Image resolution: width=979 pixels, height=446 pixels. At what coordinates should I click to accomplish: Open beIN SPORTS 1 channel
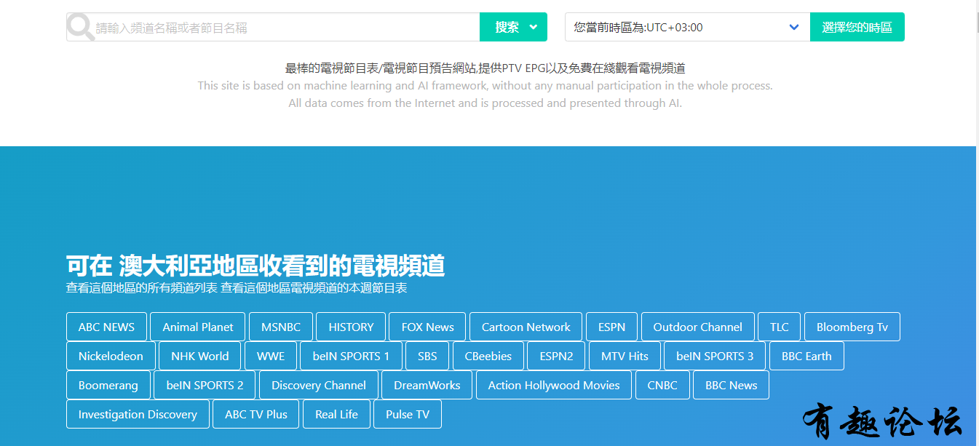point(352,356)
